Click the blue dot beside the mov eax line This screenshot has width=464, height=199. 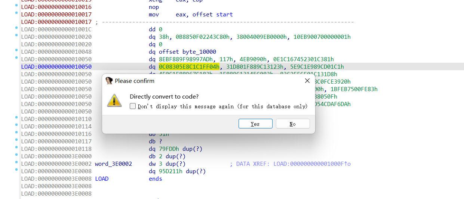[x=16, y=13]
